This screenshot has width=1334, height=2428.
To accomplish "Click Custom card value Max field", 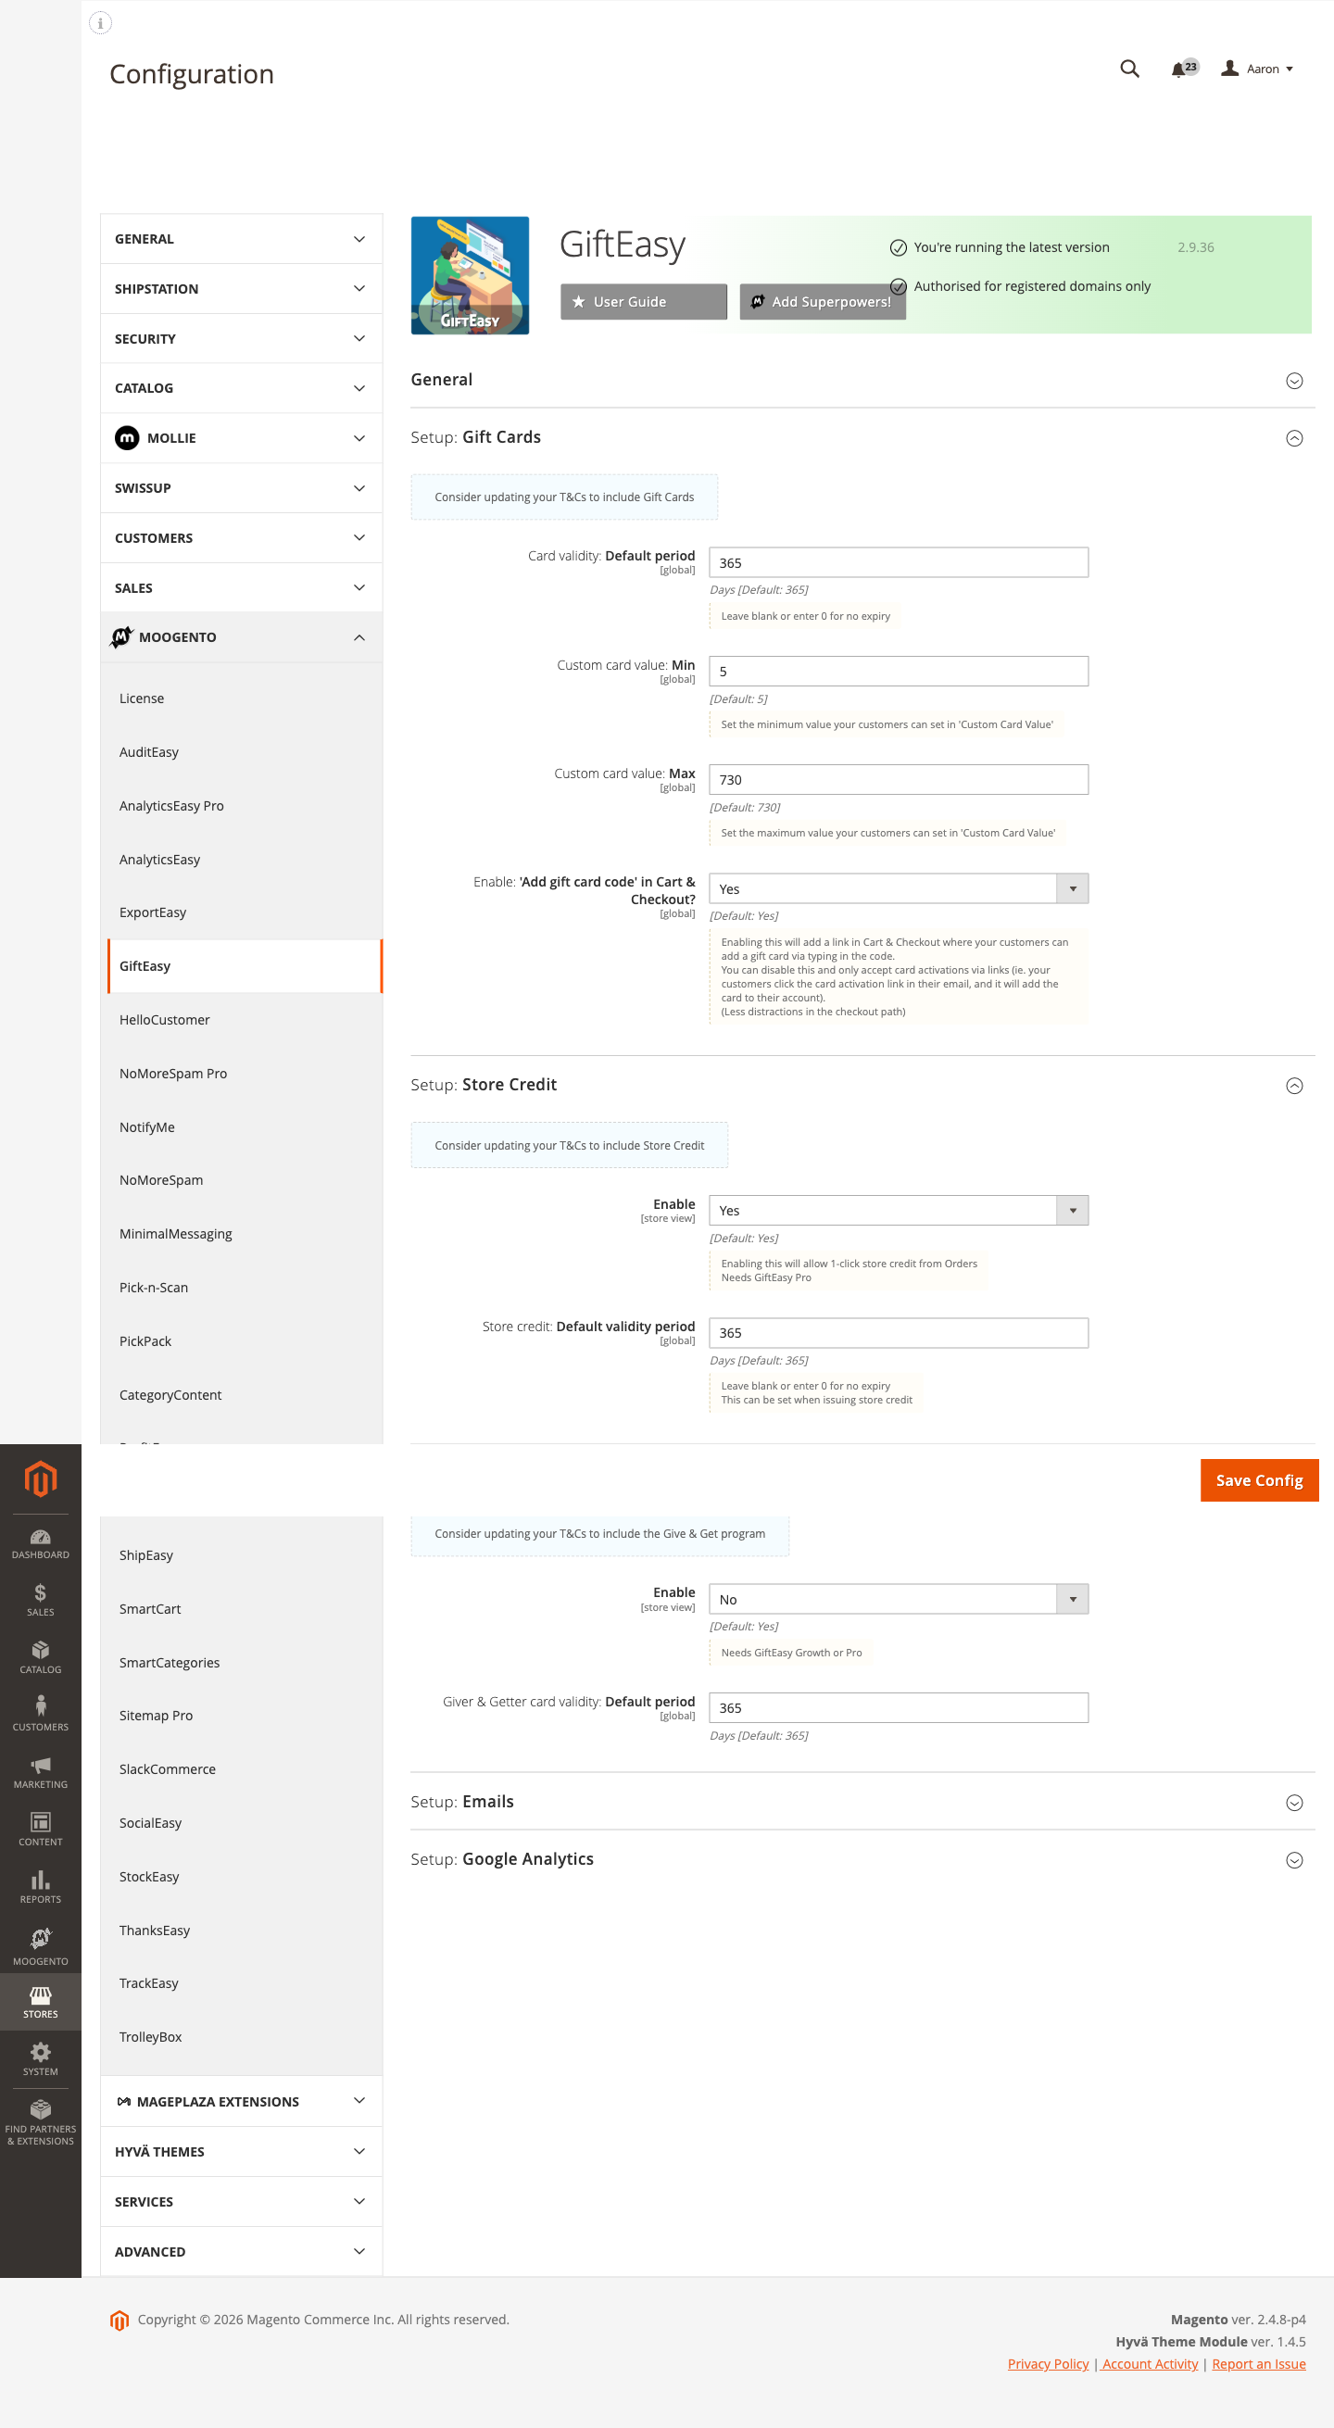I will click(x=899, y=779).
